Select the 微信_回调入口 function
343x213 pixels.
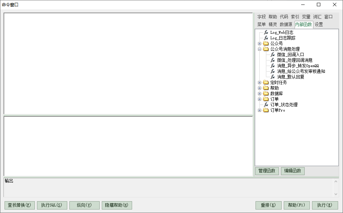pyautogui.click(x=290, y=55)
